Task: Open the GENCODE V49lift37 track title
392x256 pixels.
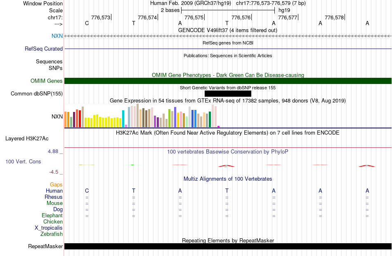Action: click(x=227, y=30)
